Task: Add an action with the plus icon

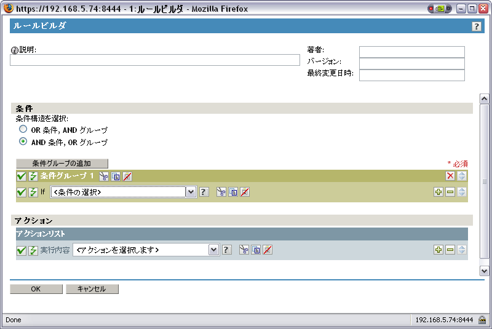Action: 438,250
